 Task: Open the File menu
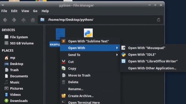pos(4,11)
